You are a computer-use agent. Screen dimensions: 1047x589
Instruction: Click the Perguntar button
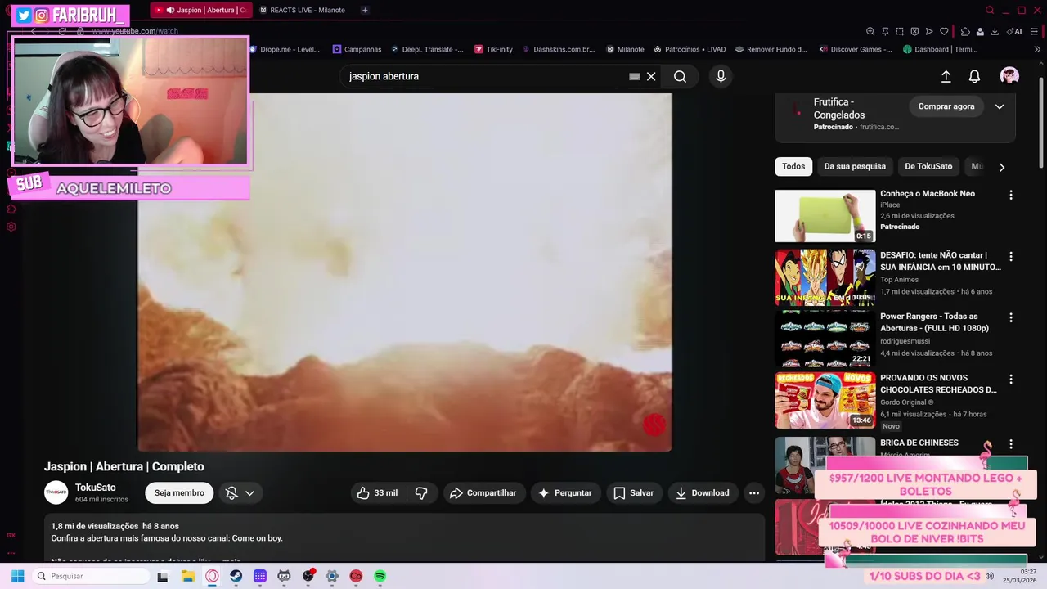(x=565, y=492)
